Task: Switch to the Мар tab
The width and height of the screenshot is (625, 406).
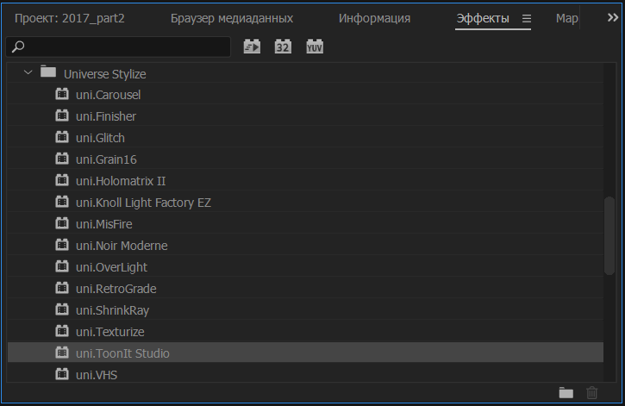Action: [x=566, y=18]
